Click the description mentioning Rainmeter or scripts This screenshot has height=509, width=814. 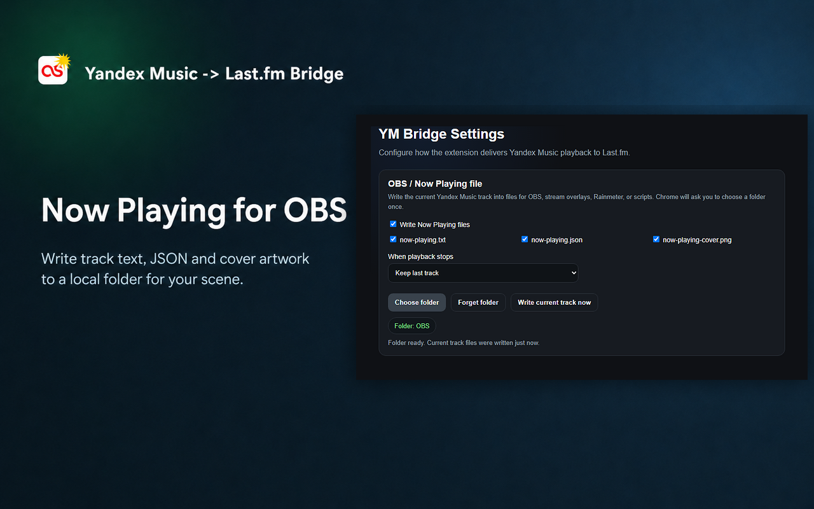click(x=577, y=202)
